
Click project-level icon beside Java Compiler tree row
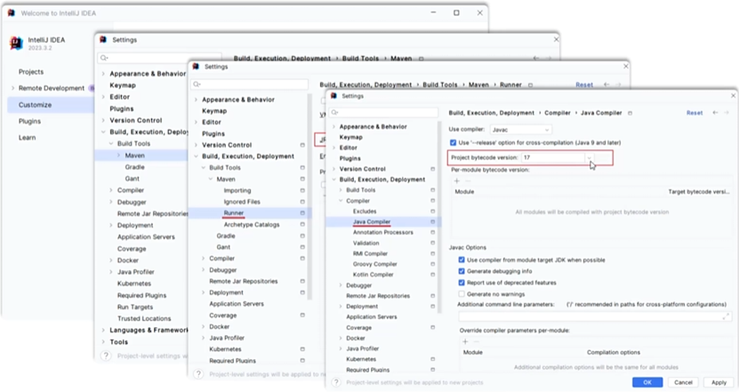(x=432, y=221)
